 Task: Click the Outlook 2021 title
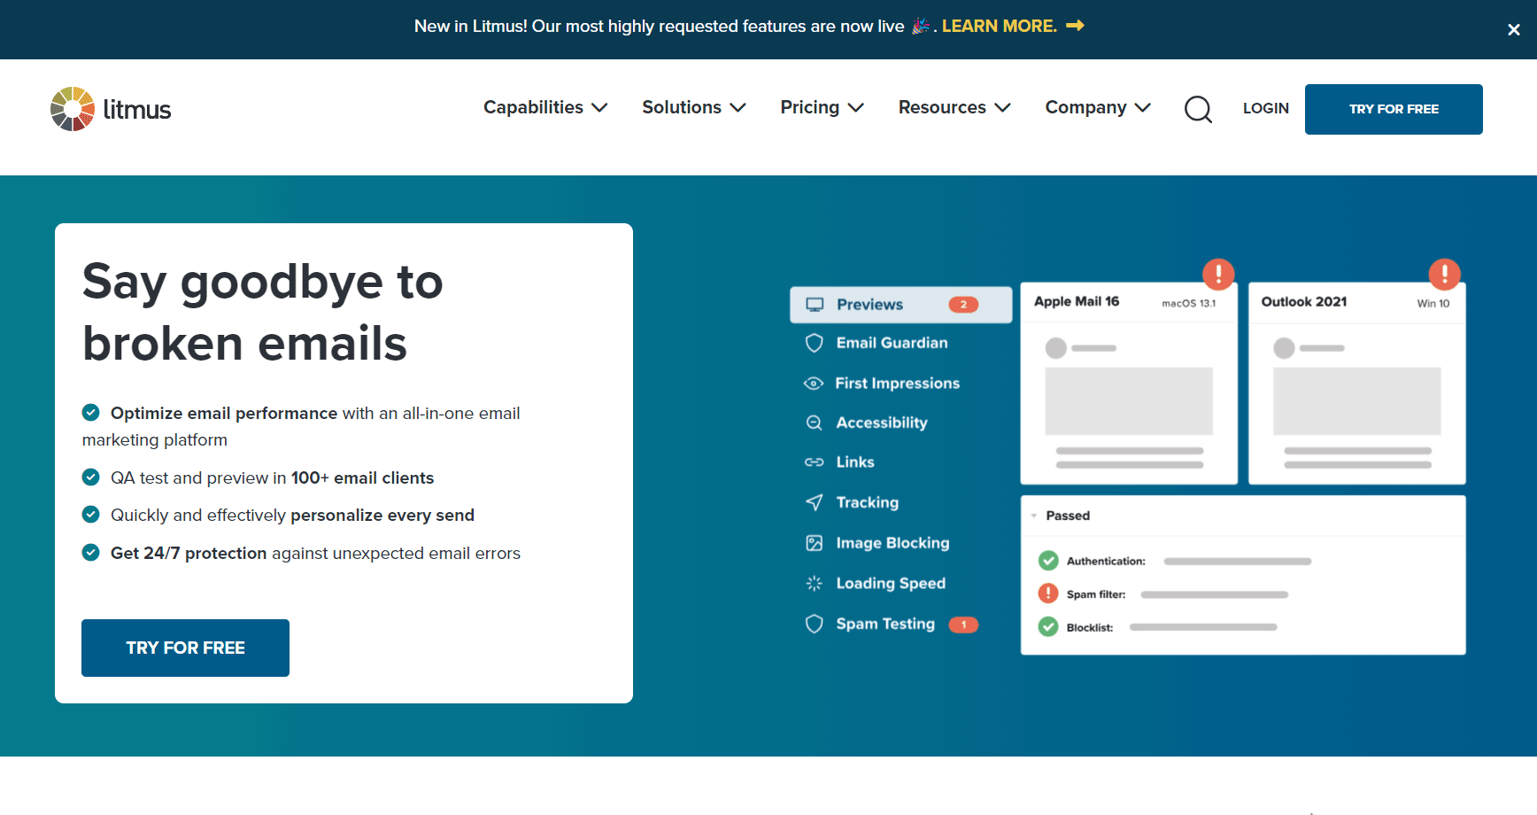tap(1304, 301)
